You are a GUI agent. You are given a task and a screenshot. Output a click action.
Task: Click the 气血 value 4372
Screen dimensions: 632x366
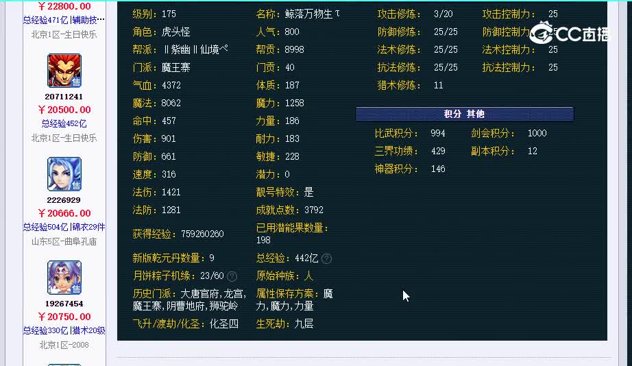[171, 86]
